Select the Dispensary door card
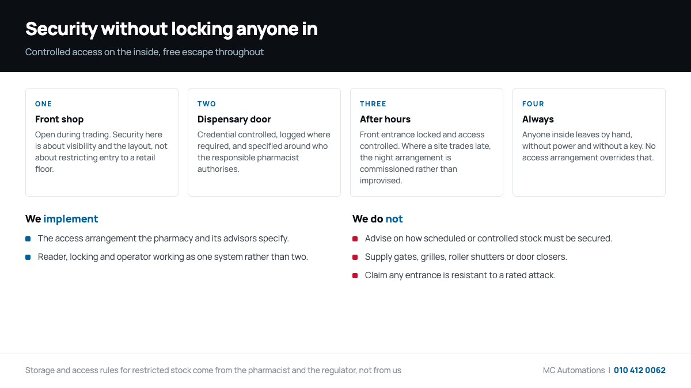Screen dimensions: 691x388 point(264,142)
